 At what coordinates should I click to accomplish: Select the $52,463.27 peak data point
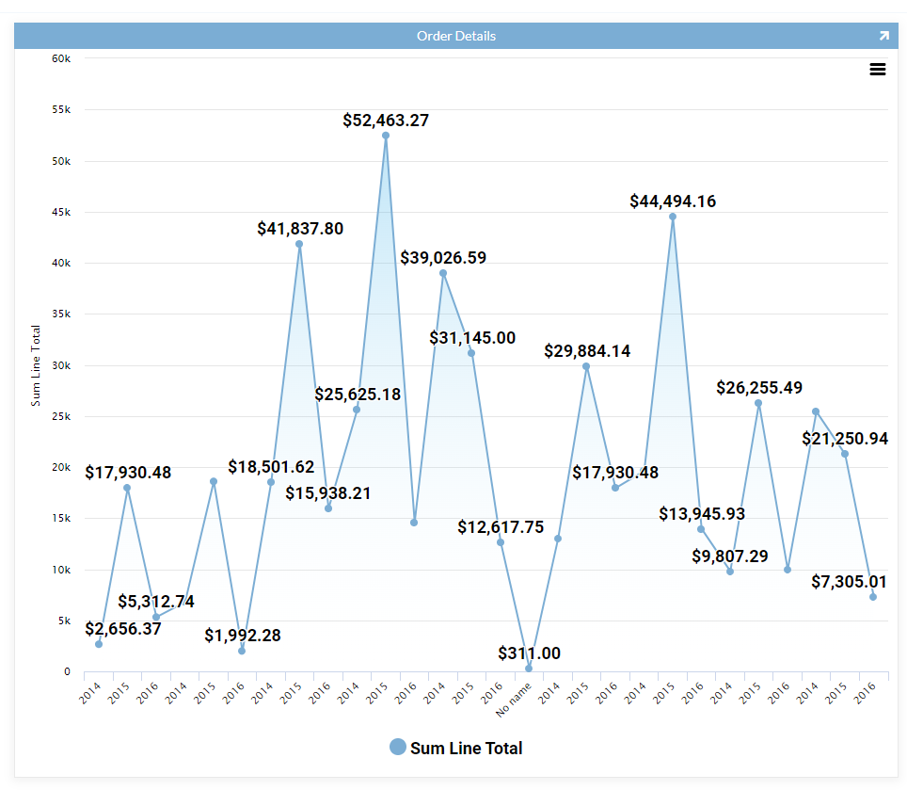(386, 136)
